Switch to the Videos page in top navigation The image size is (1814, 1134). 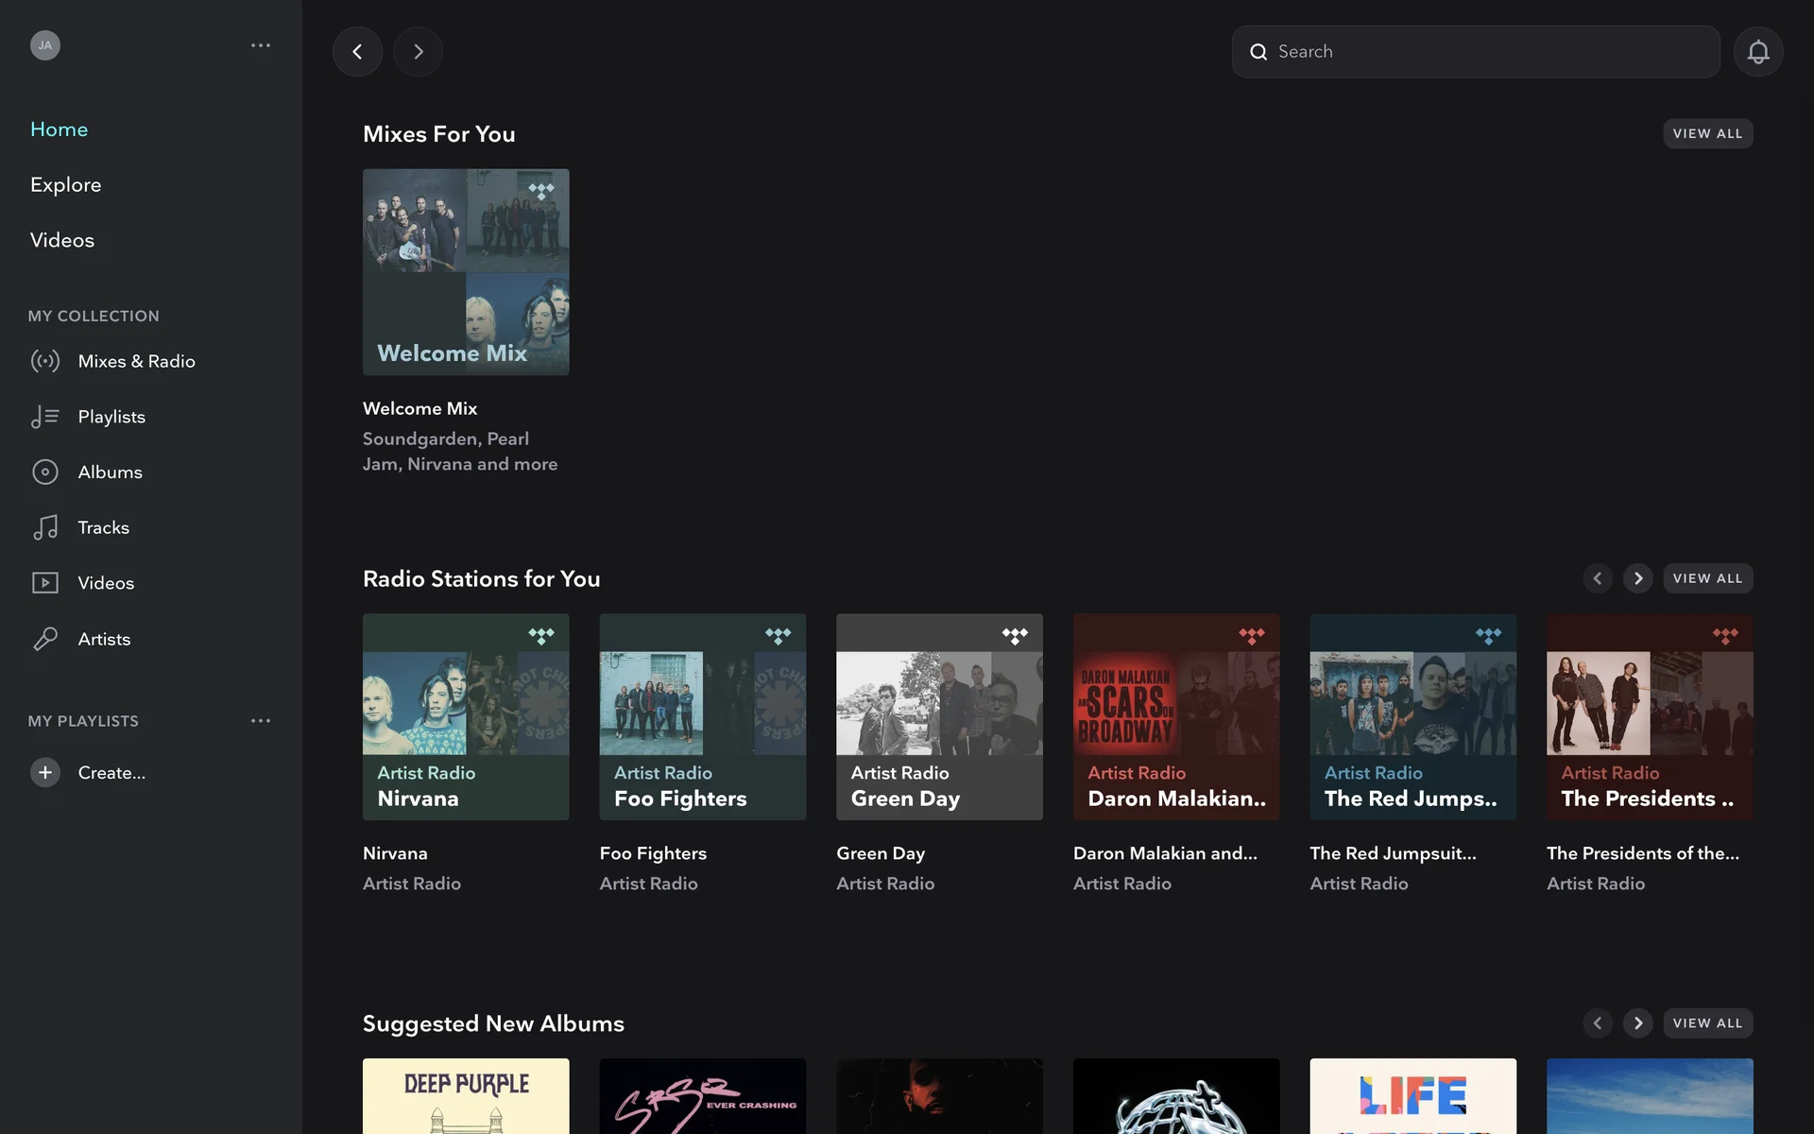62,240
